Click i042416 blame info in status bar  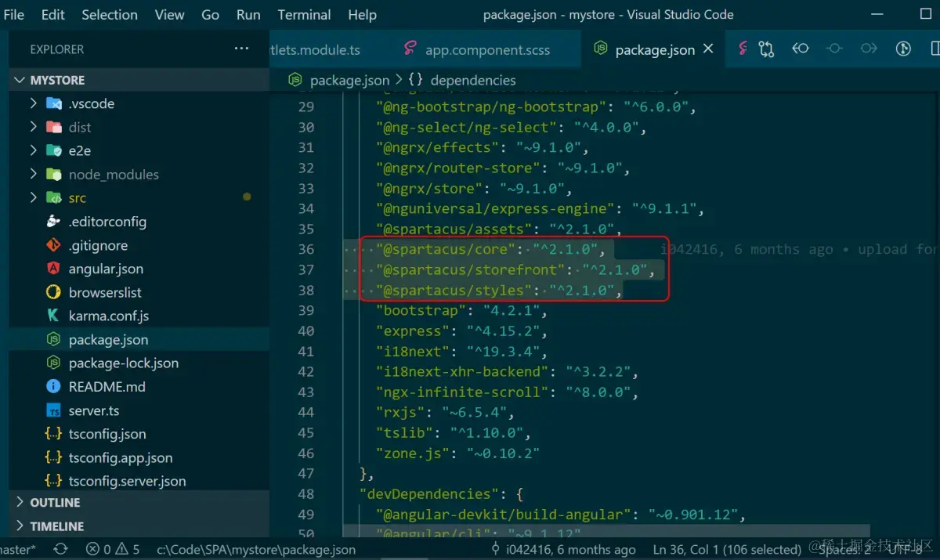tap(562, 550)
